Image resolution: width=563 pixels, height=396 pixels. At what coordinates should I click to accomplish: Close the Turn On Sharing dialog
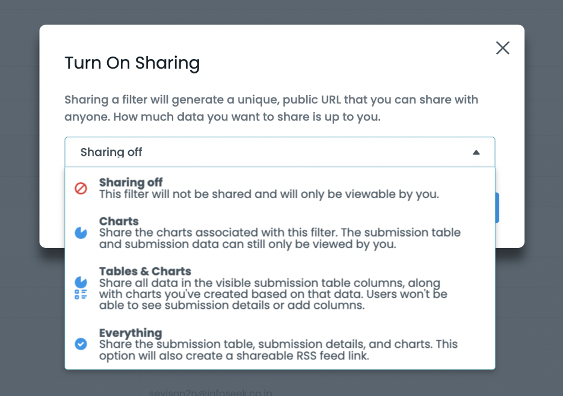pos(502,48)
